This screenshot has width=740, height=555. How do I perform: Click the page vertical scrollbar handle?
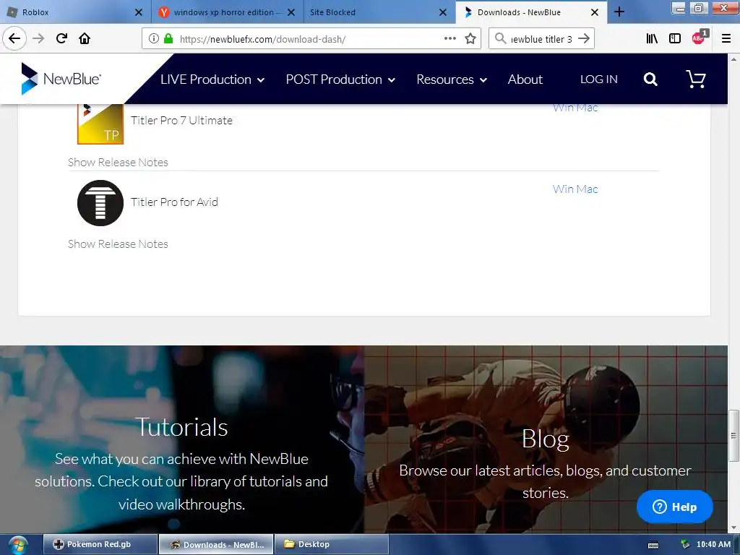[x=733, y=436]
